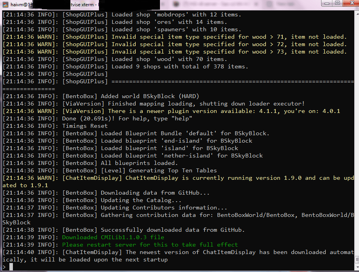Click "Downloading data from GitHub..." line

[x=106, y=193]
